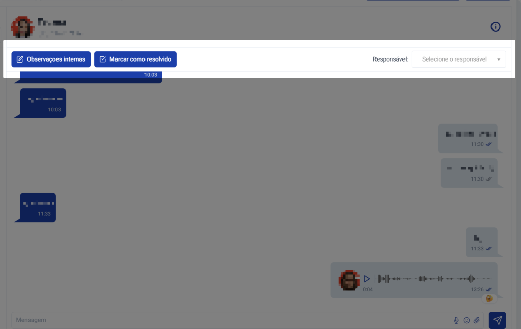This screenshot has width=521, height=329.
Task: Open the emoji picker in message bar
Action: pyautogui.click(x=466, y=320)
